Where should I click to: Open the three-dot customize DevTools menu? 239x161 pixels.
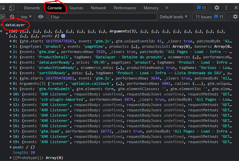coord(226,8)
